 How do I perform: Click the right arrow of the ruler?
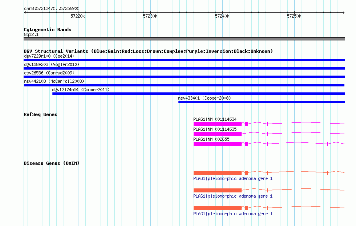point(343,12)
